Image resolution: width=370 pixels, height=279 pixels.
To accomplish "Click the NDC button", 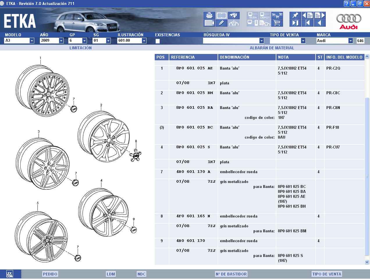I will (x=141, y=274).
